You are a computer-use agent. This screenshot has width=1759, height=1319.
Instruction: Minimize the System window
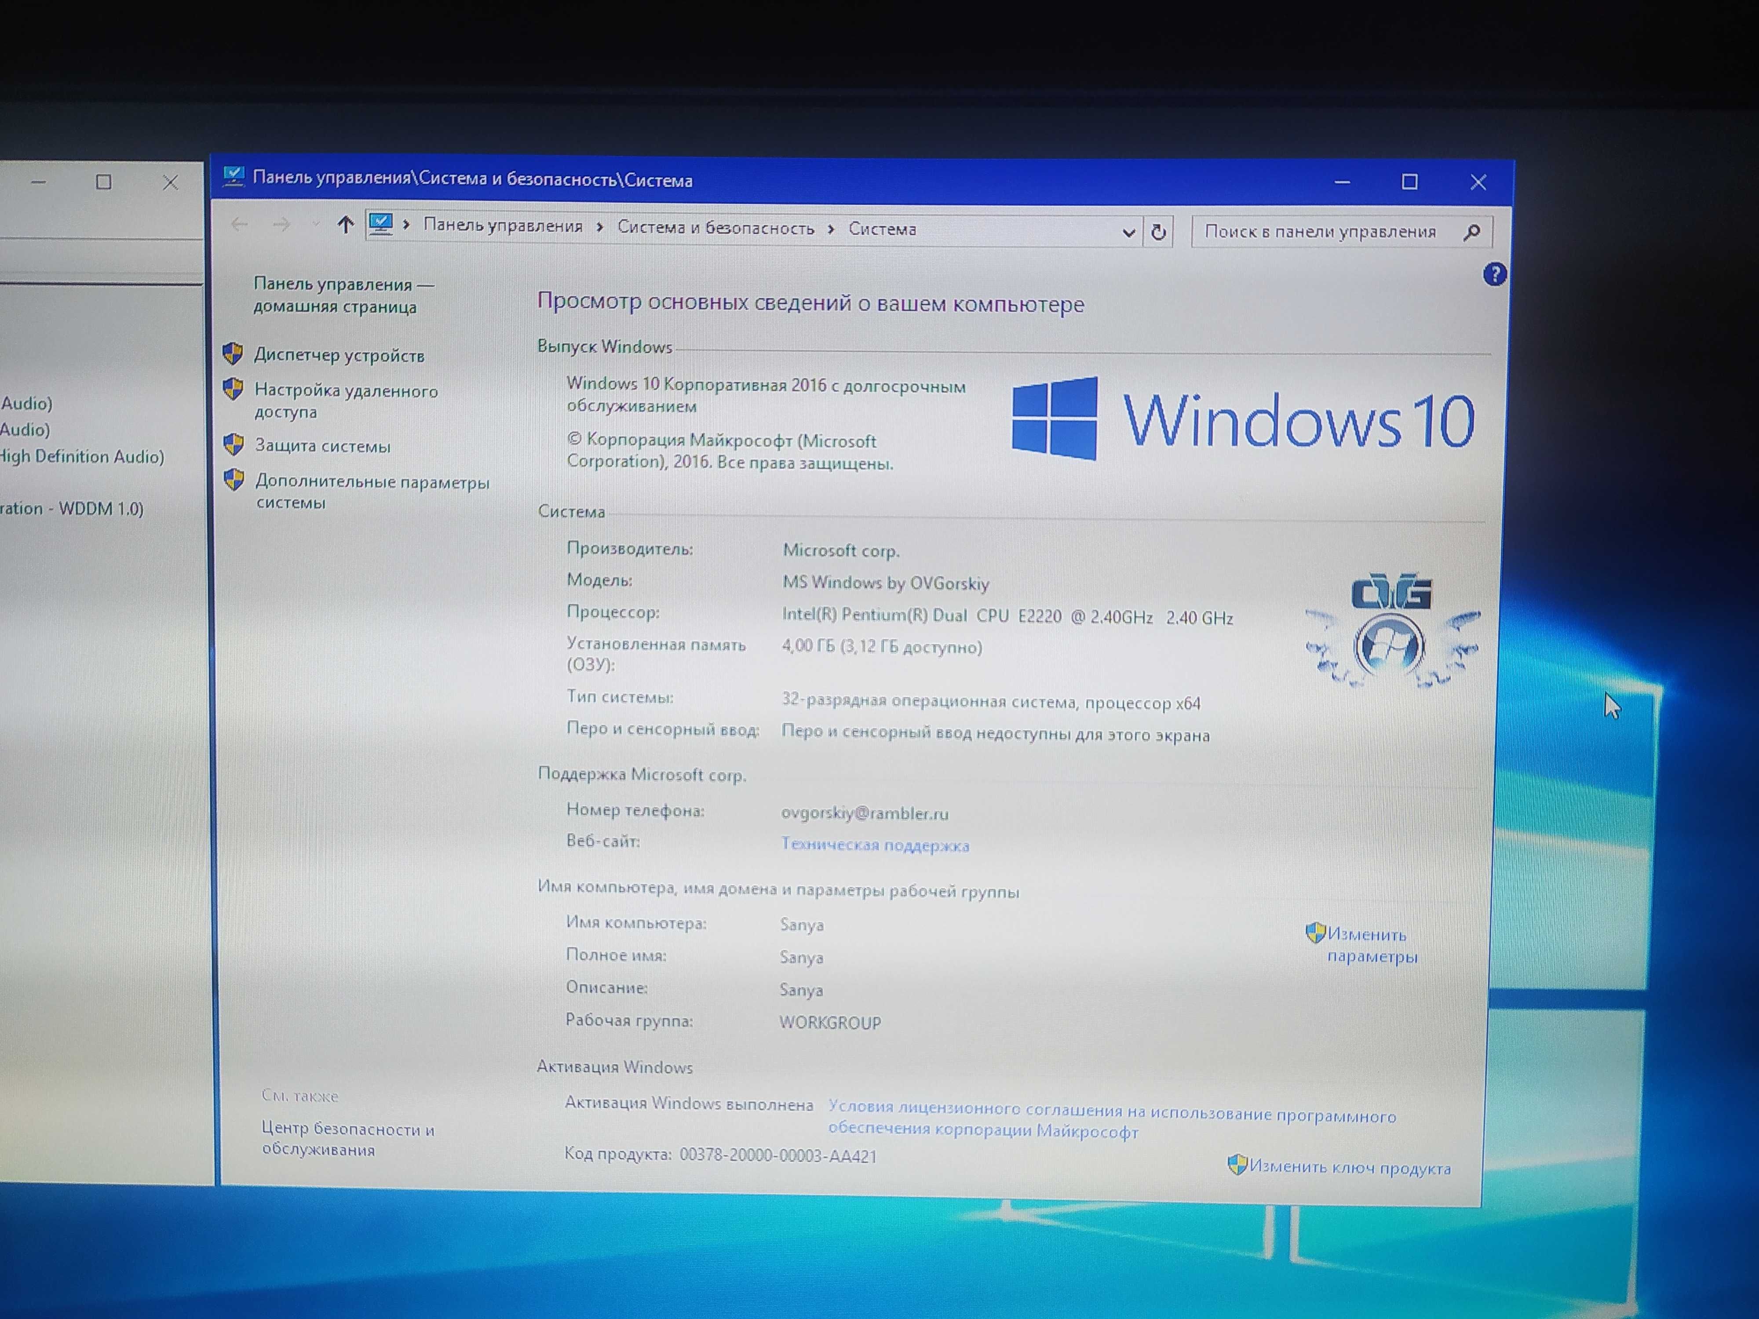tap(1342, 182)
